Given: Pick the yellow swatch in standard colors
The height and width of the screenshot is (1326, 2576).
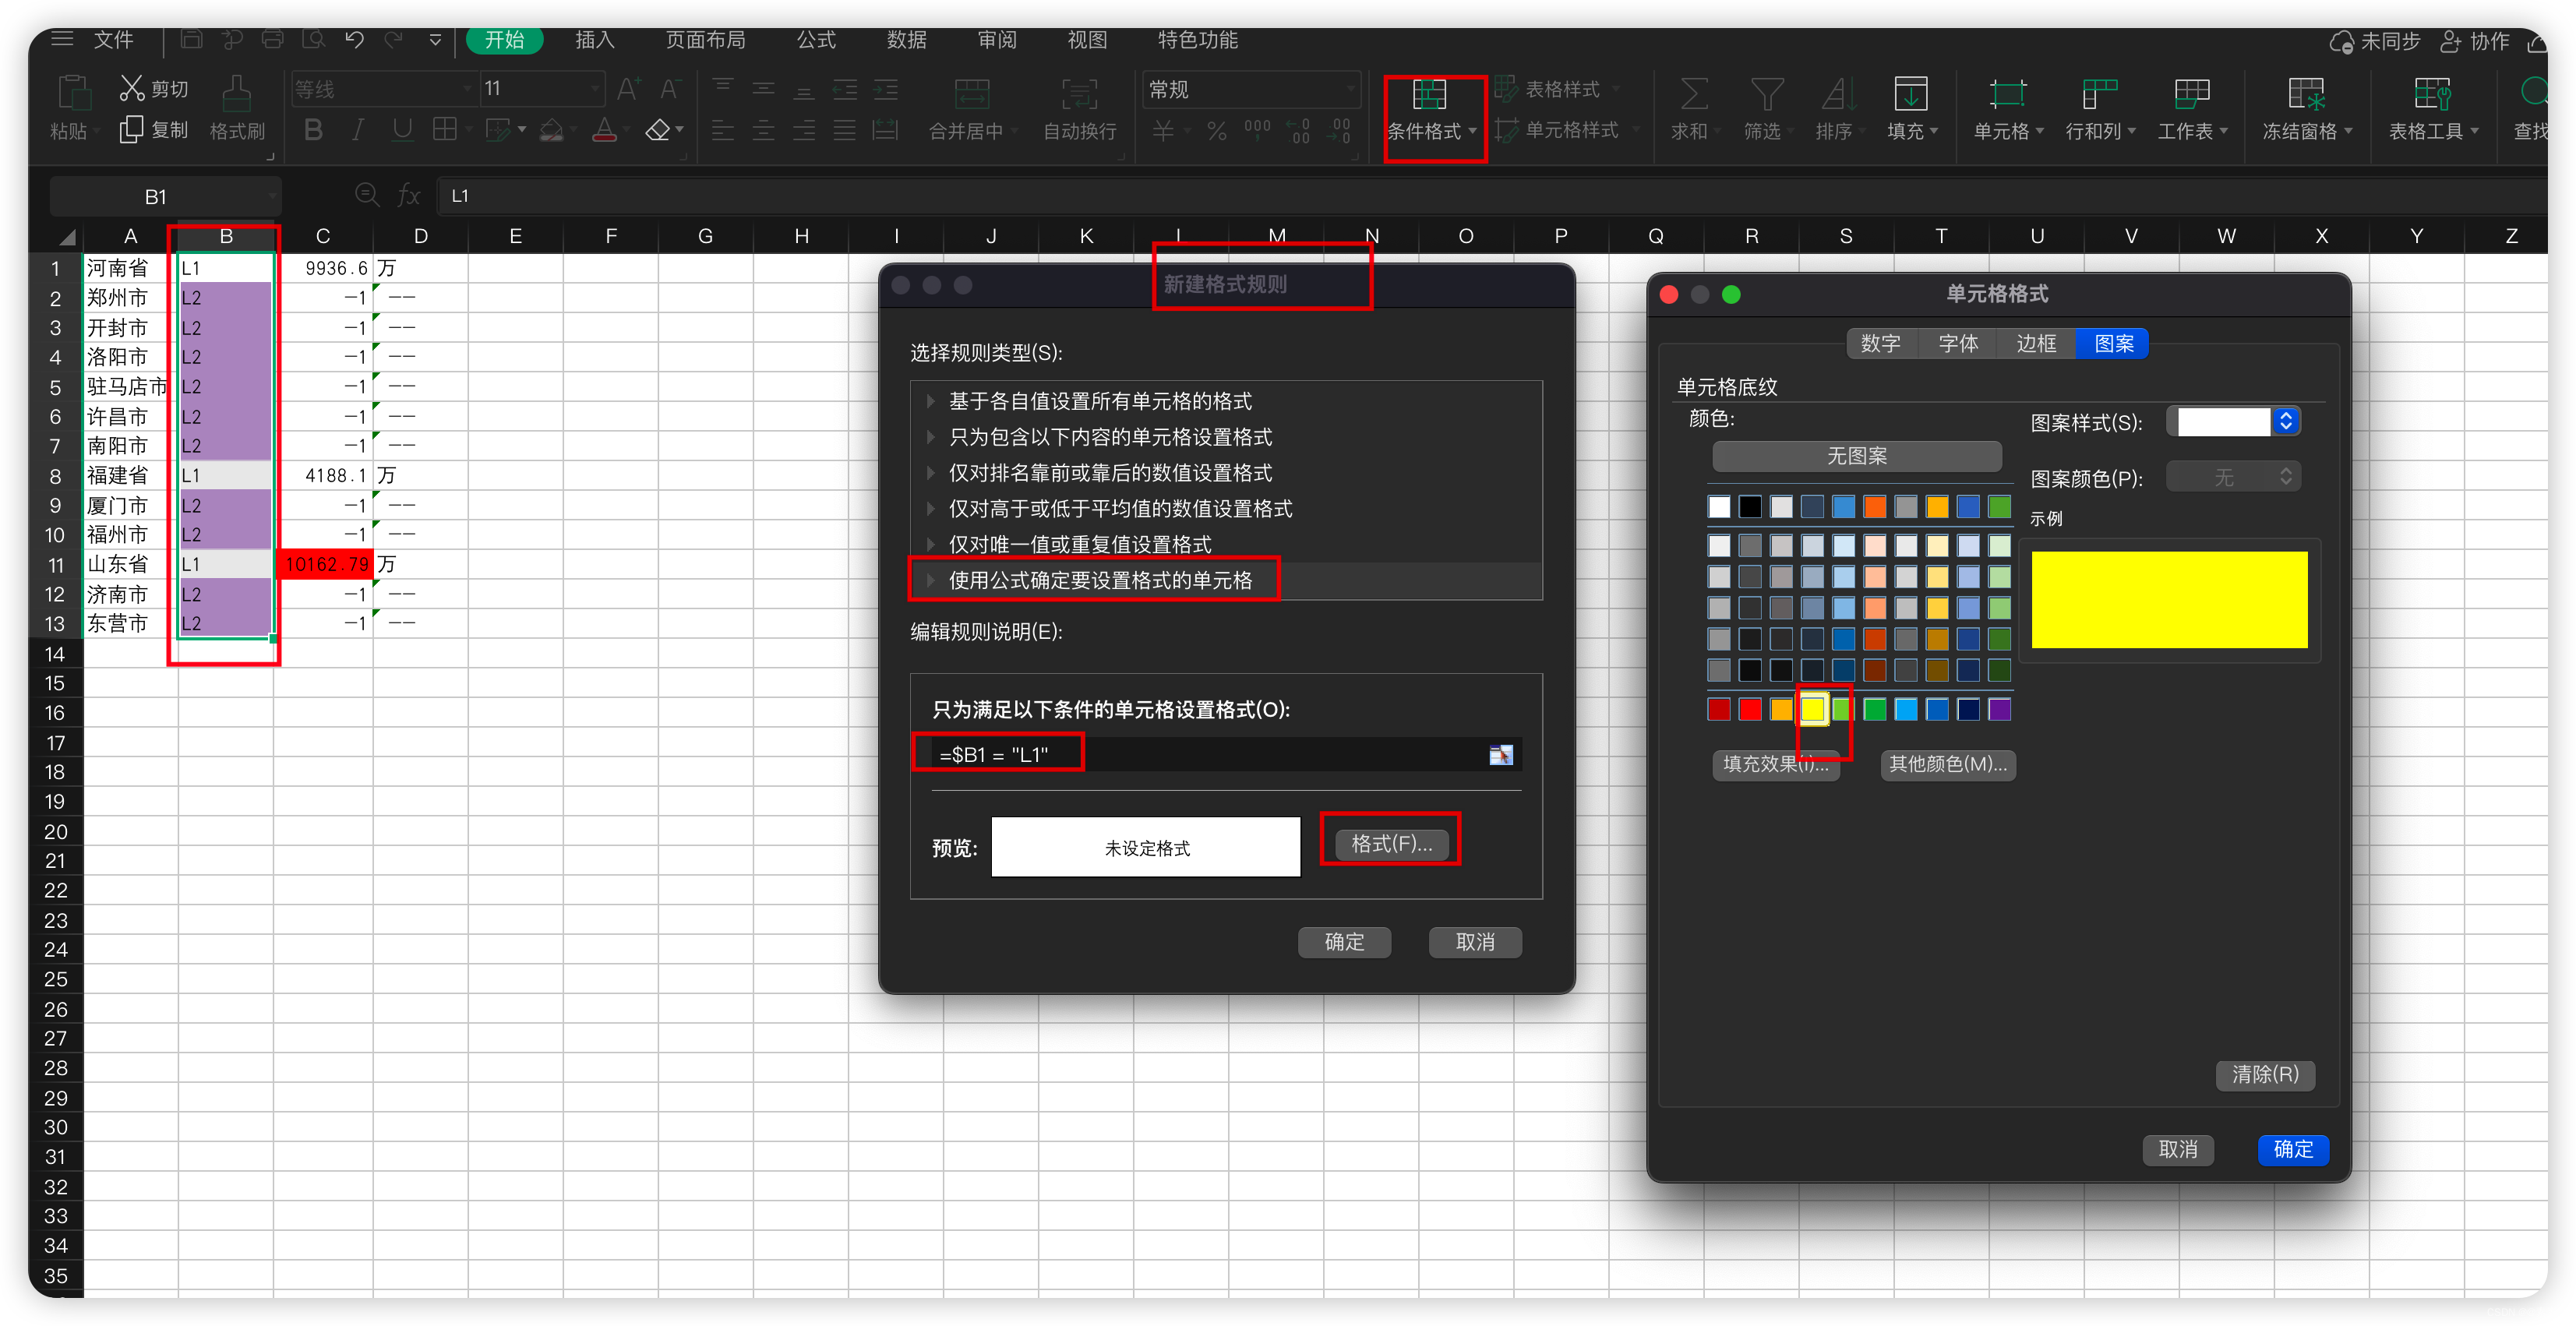Looking at the screenshot, I should (1812, 709).
